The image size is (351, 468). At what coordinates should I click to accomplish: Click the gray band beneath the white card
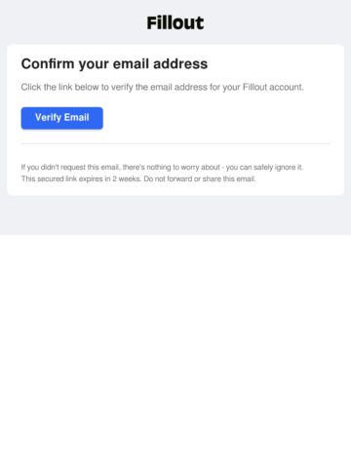(175, 215)
